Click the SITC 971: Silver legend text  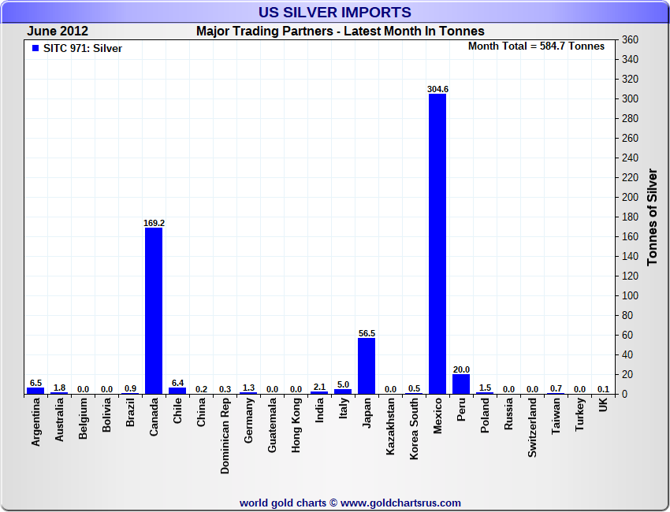83,49
